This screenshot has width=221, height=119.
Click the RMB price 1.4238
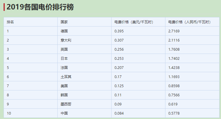[174, 68]
